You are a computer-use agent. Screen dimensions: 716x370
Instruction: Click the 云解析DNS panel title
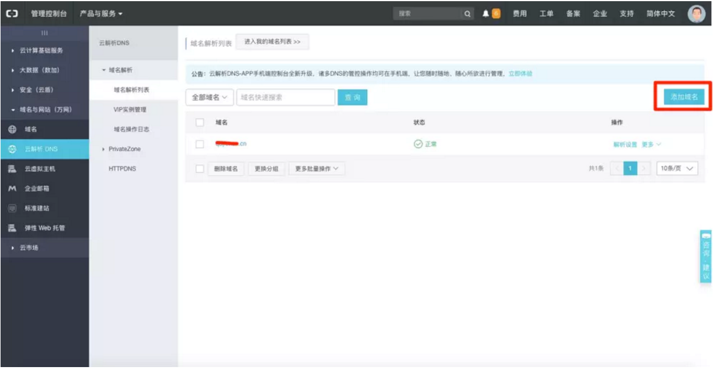[x=115, y=43]
